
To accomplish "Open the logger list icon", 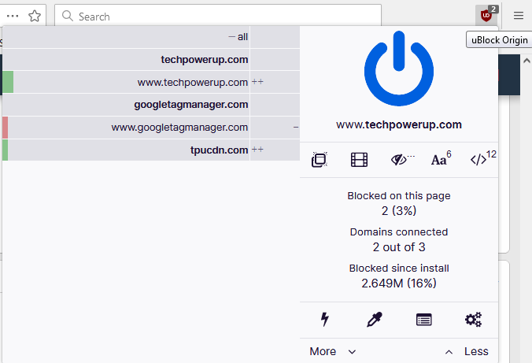I will coord(423,320).
